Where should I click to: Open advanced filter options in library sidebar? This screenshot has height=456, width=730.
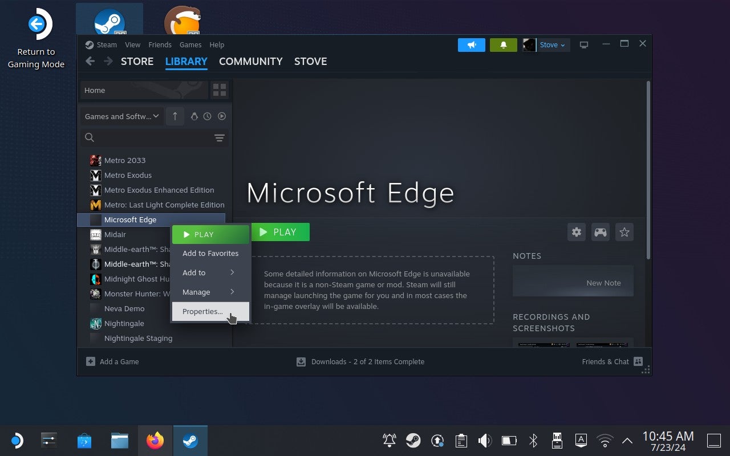[x=219, y=138]
